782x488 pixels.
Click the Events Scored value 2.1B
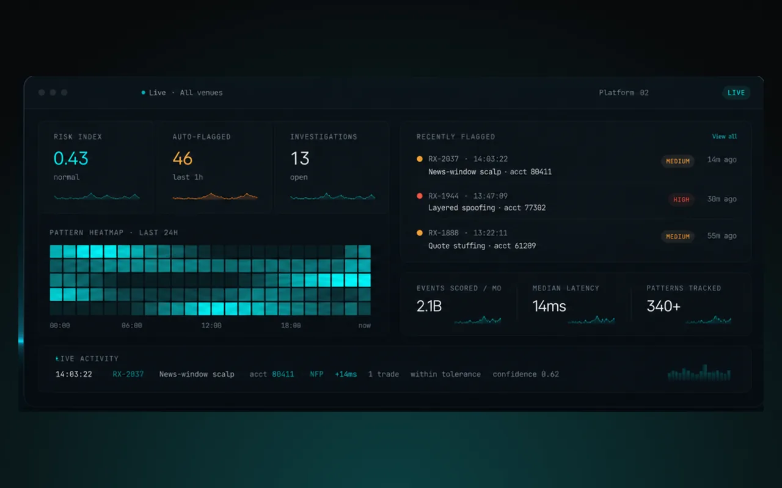click(x=429, y=306)
